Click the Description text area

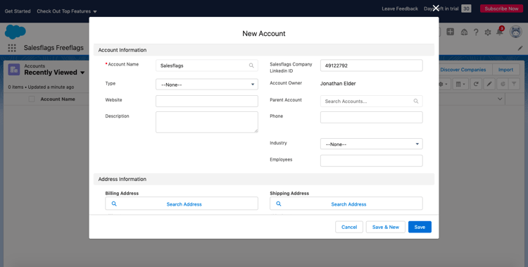(207, 122)
